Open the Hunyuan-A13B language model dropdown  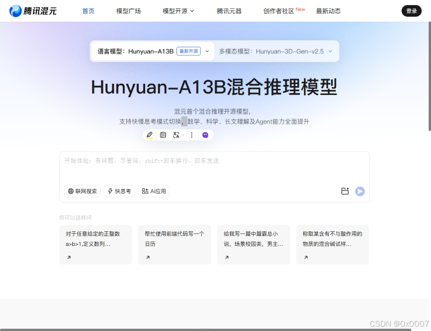pos(207,51)
